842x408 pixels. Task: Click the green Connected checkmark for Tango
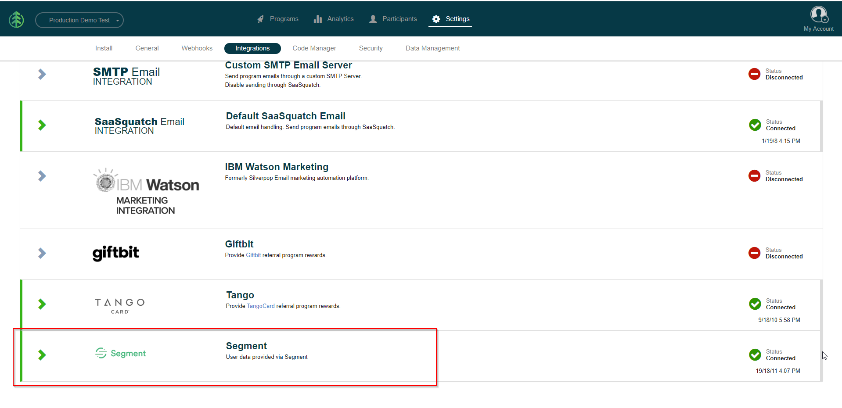(755, 304)
